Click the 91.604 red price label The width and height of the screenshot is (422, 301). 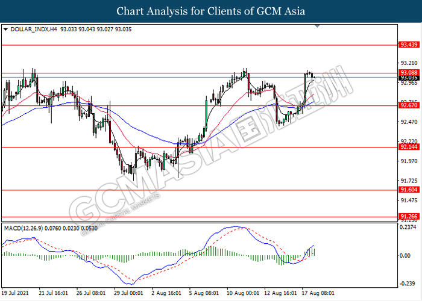(x=409, y=190)
